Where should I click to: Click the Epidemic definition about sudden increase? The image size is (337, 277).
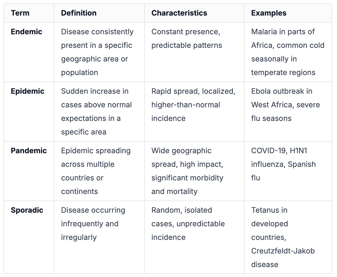pyautogui.click(x=99, y=112)
